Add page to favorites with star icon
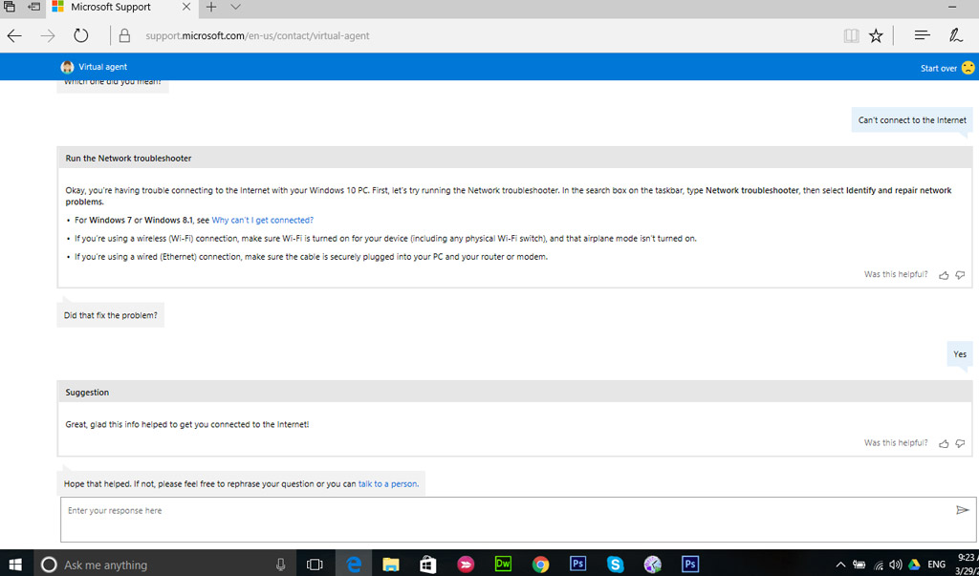 pyautogui.click(x=876, y=35)
